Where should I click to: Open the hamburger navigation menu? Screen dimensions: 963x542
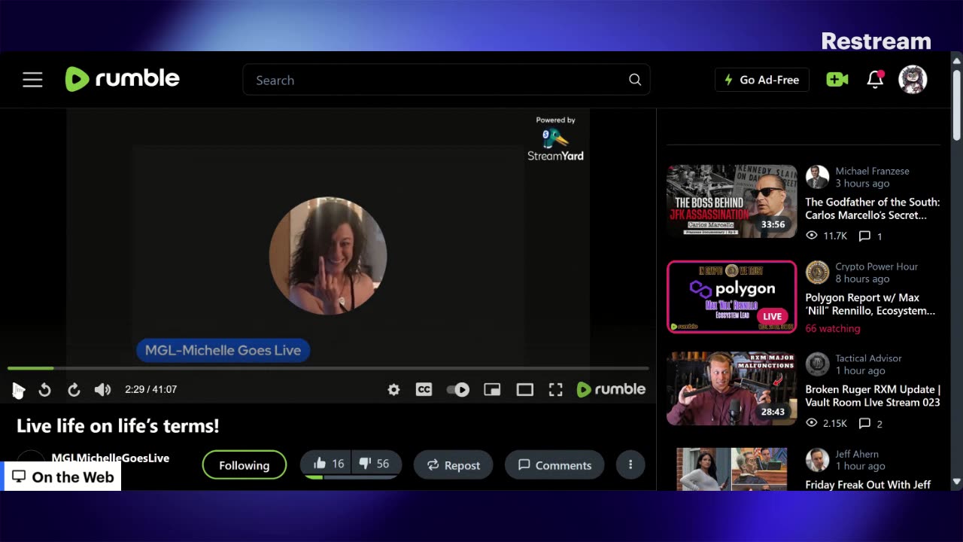pyautogui.click(x=32, y=80)
